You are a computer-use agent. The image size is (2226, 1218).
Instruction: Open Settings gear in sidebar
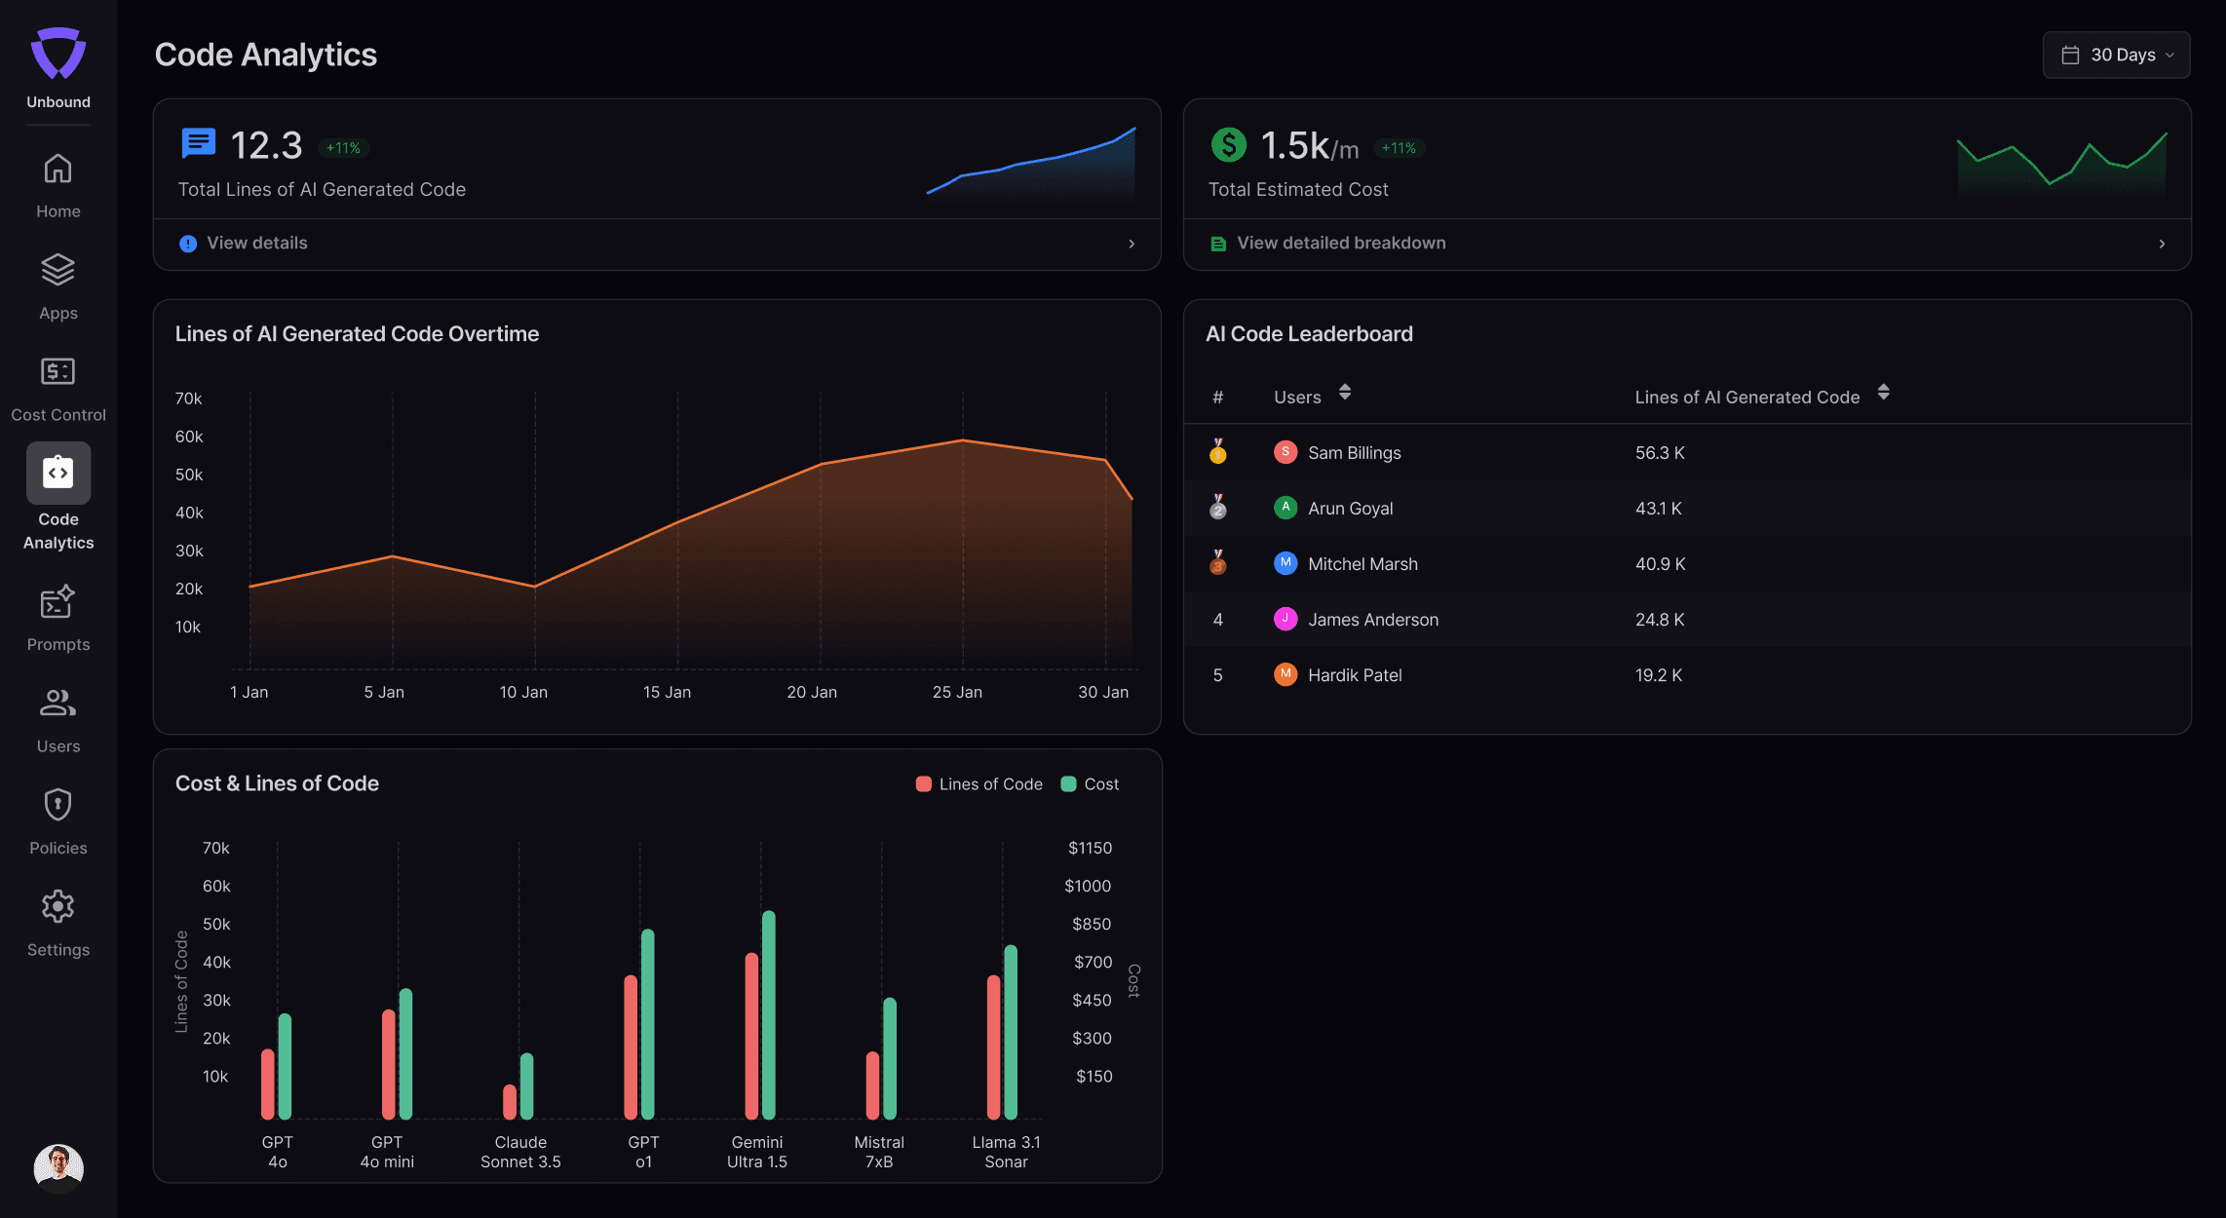[x=58, y=906]
